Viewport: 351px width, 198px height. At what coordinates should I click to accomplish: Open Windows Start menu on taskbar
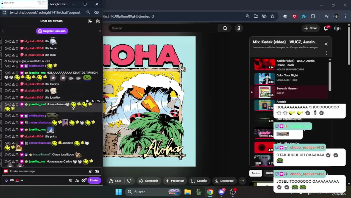[119, 192]
